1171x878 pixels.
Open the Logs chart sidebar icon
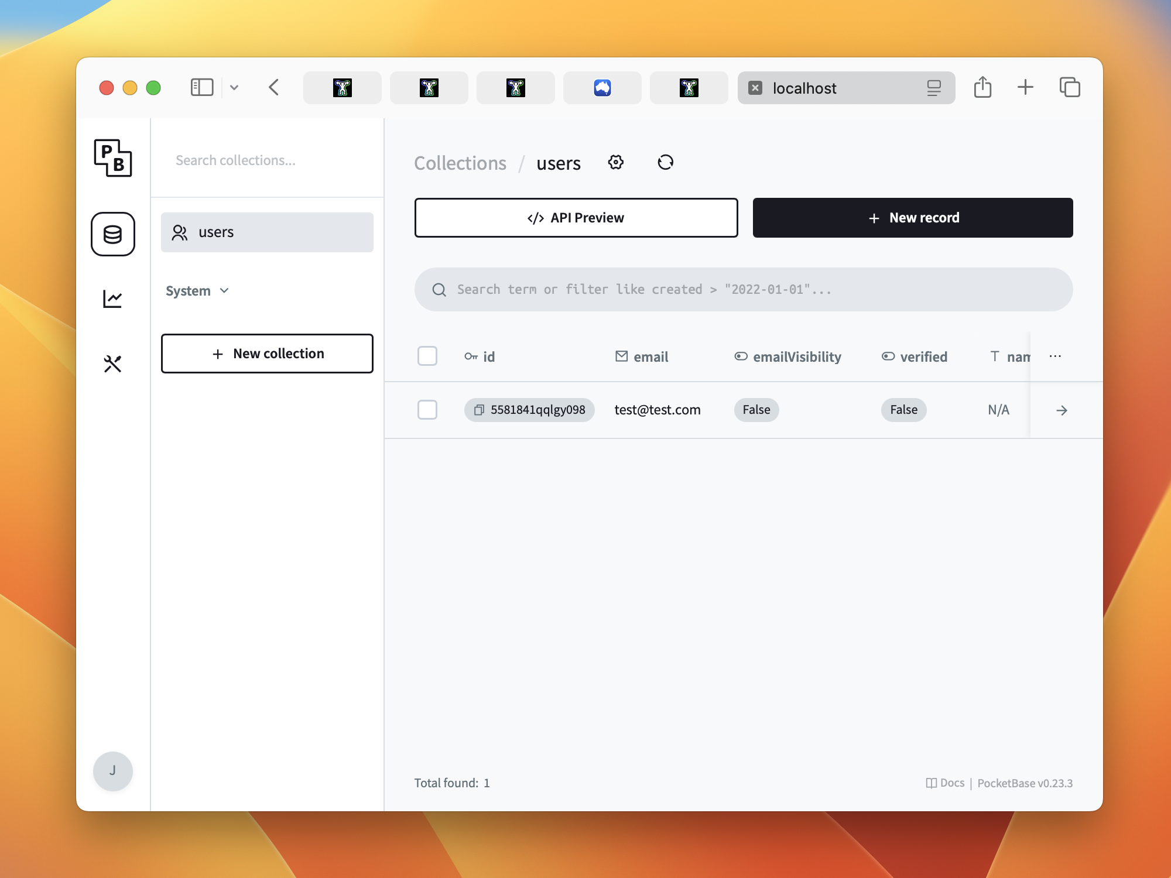coord(112,299)
